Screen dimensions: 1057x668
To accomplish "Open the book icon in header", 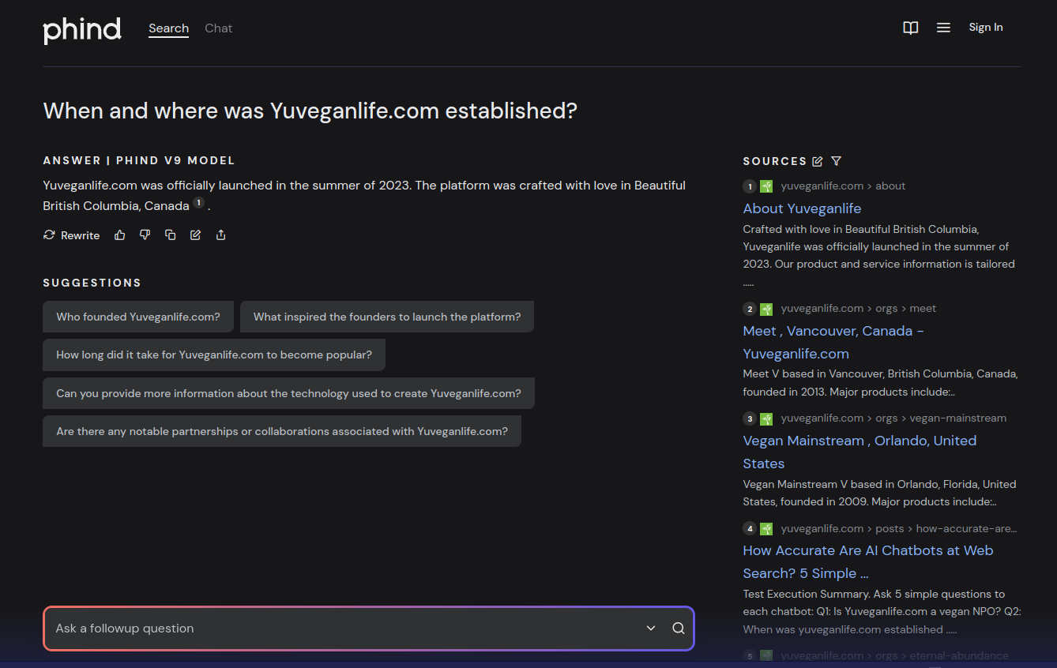I will [911, 28].
